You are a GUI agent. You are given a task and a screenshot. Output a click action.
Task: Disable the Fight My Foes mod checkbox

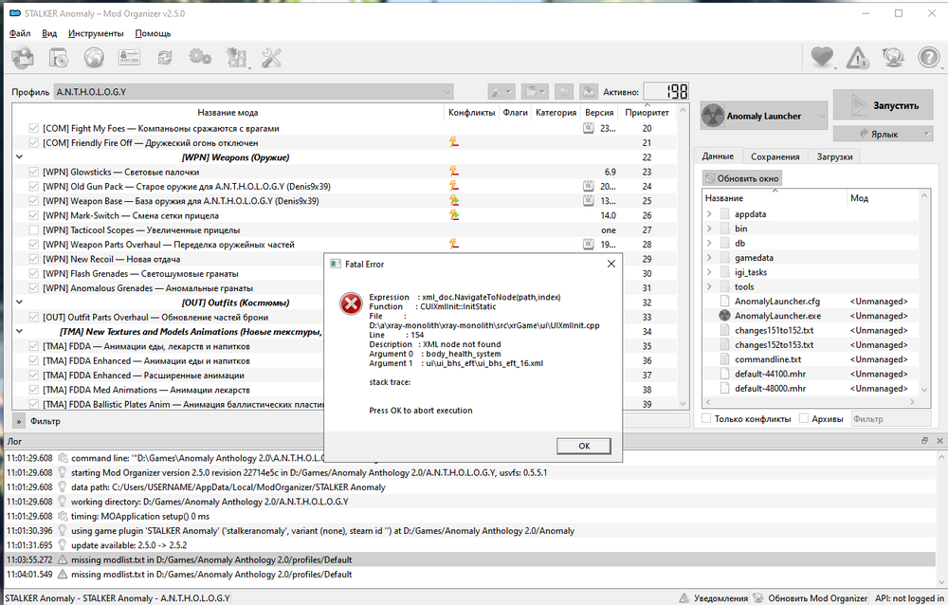34,128
